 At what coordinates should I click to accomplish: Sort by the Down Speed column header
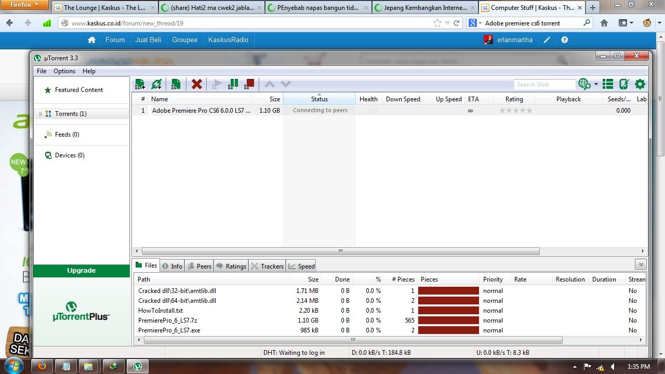403,99
